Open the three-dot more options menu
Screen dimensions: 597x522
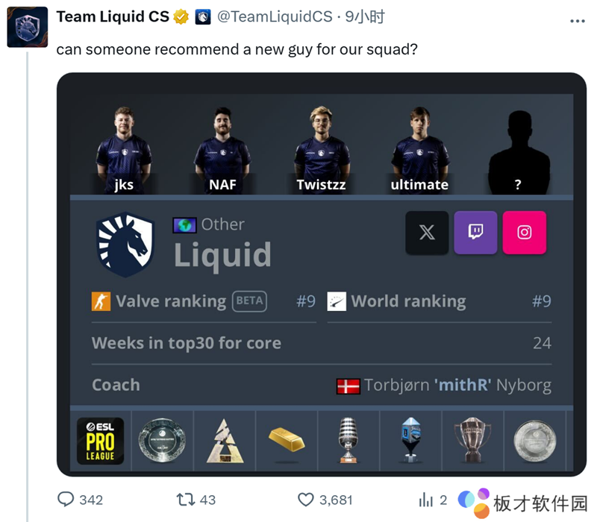(577, 22)
